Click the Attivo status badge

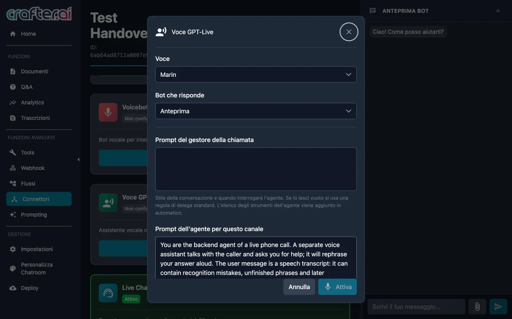131,299
